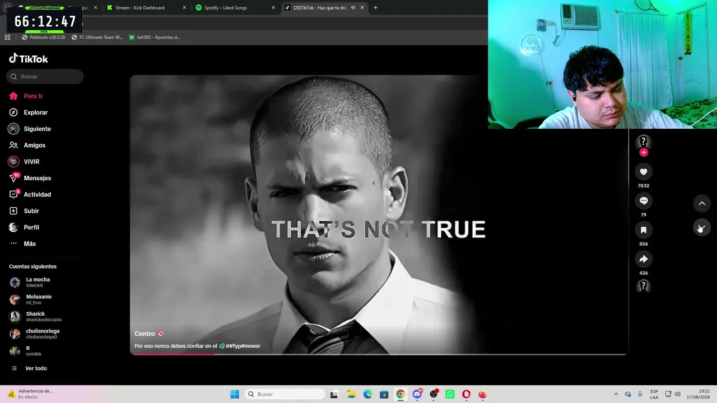Open the bet365 bookmark

[155, 38]
